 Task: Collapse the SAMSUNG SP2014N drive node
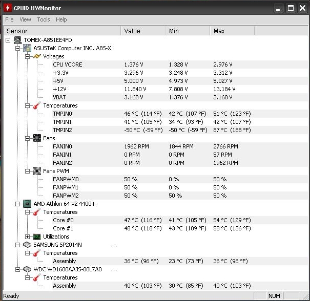(x=17, y=245)
